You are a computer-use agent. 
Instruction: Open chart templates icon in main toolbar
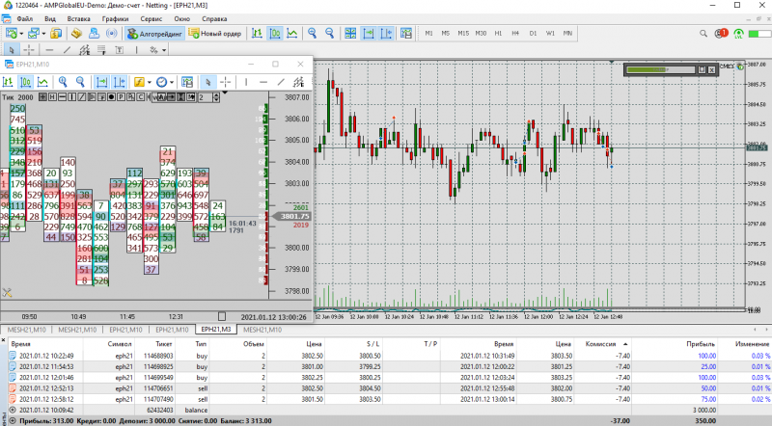(406, 34)
